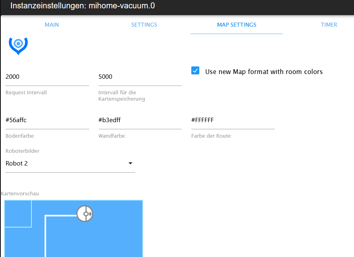Screen dimensions: 354x257
Task: Open the Roboterbilder dropdown showing Robot 2
Action: pyautogui.click(x=70, y=164)
